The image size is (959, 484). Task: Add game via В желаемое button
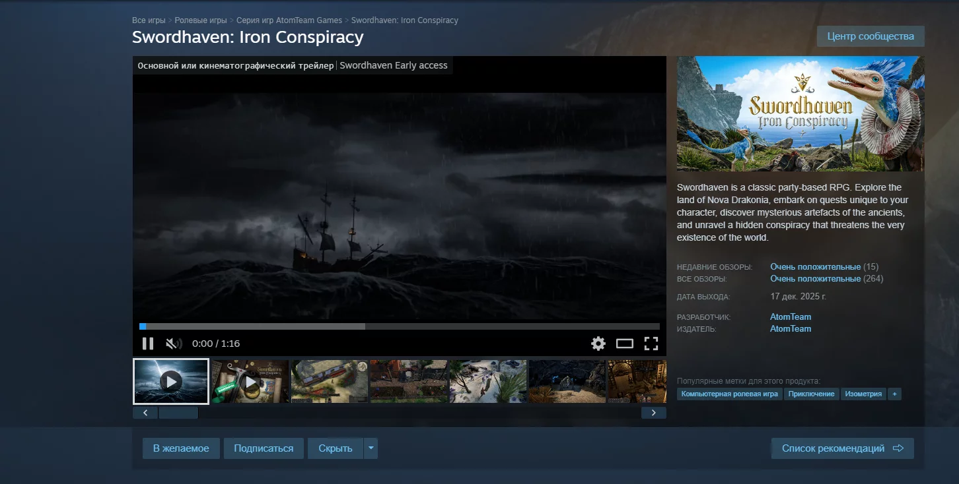click(181, 448)
